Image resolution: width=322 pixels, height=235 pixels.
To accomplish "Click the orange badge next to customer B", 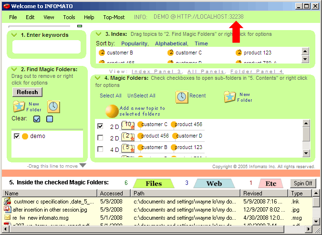I will click(102, 53).
